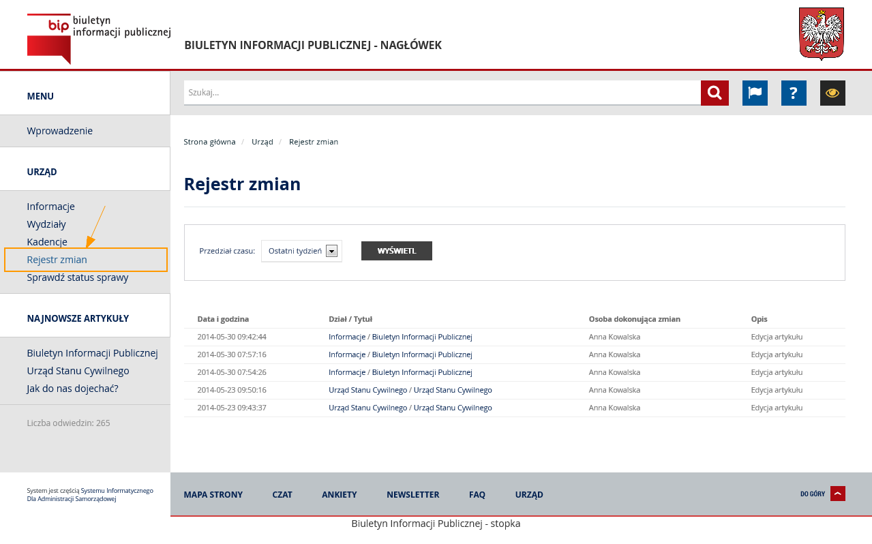This screenshot has height=544, width=872.
Task: Click the red Do góry arrow icon
Action: (837, 494)
